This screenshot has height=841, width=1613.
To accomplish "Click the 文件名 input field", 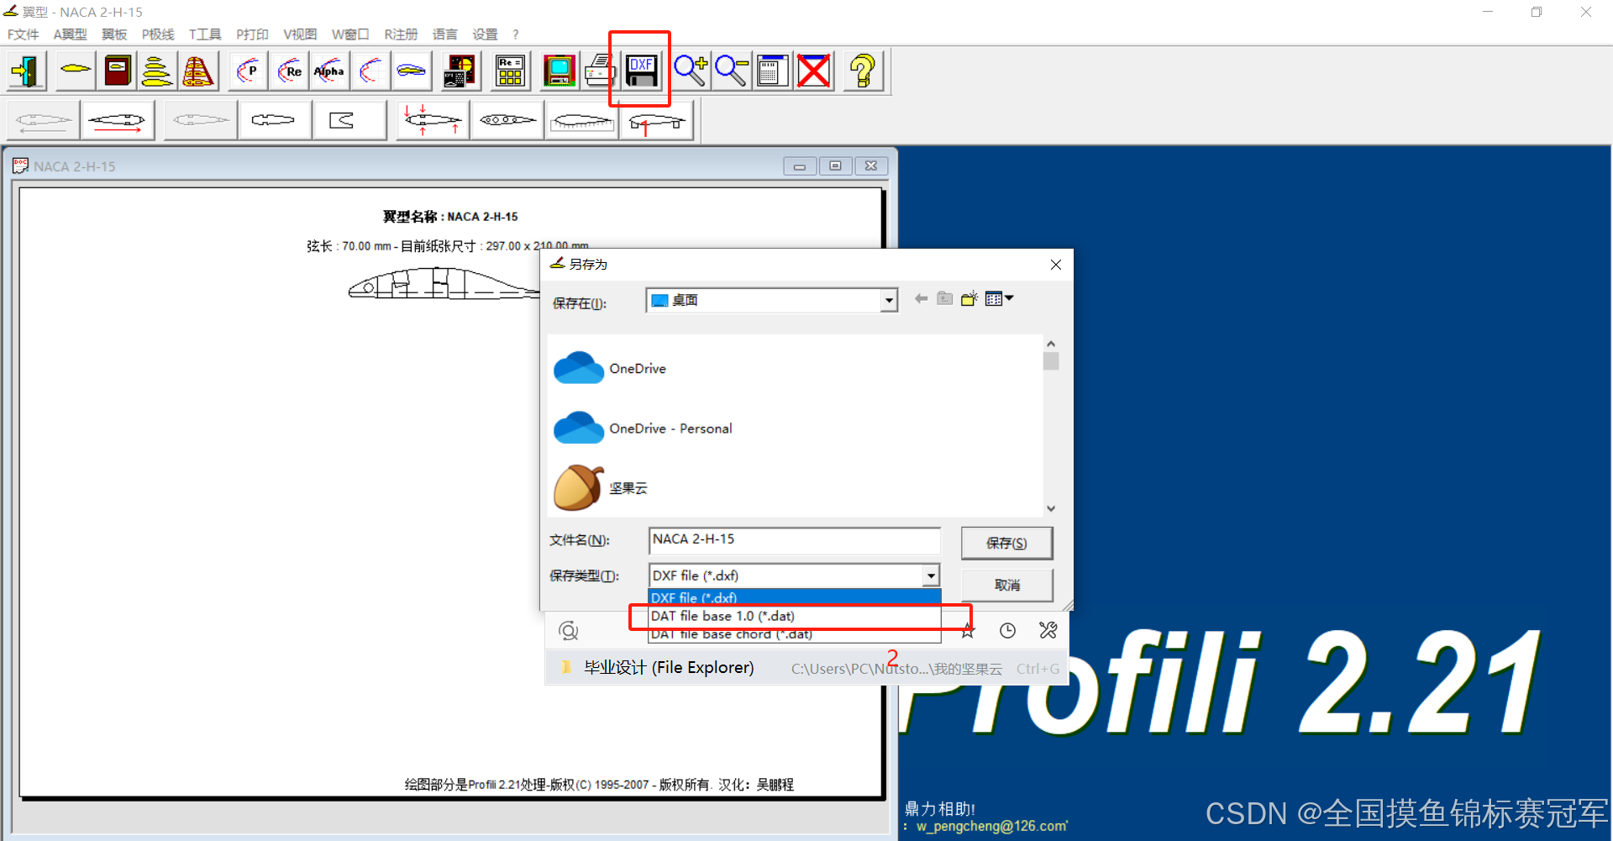I will (795, 539).
